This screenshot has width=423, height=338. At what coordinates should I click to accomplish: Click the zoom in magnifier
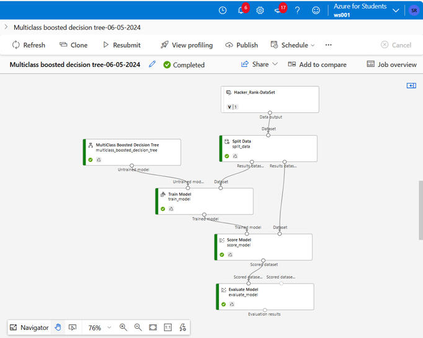tap(123, 327)
